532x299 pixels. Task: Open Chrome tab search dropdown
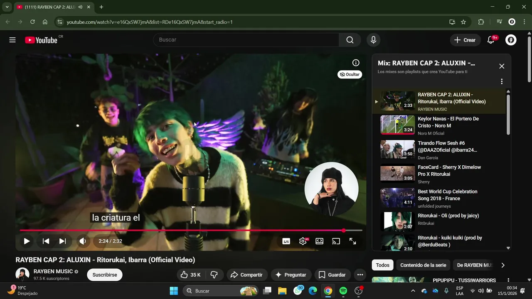click(x=7, y=7)
